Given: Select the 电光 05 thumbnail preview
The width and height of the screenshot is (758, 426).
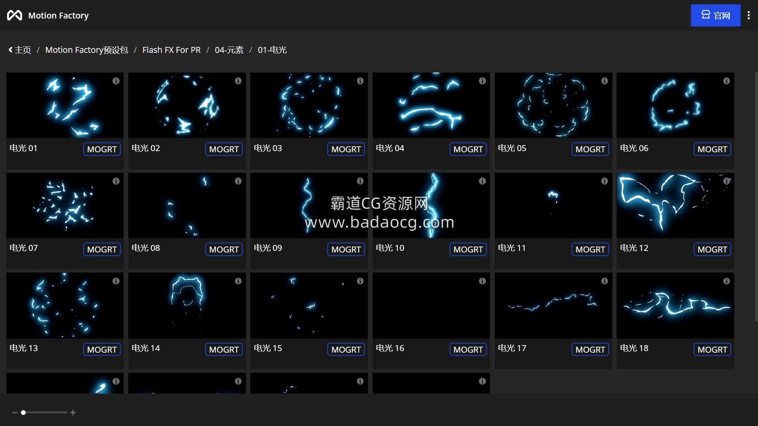Looking at the screenshot, I should tap(553, 105).
